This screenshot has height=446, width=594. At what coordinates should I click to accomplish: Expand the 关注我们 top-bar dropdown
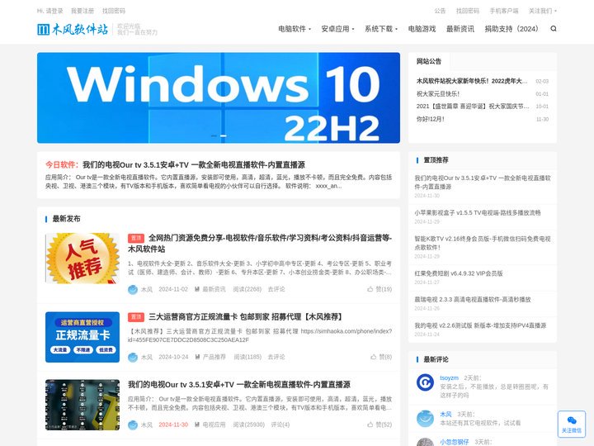[x=543, y=11]
